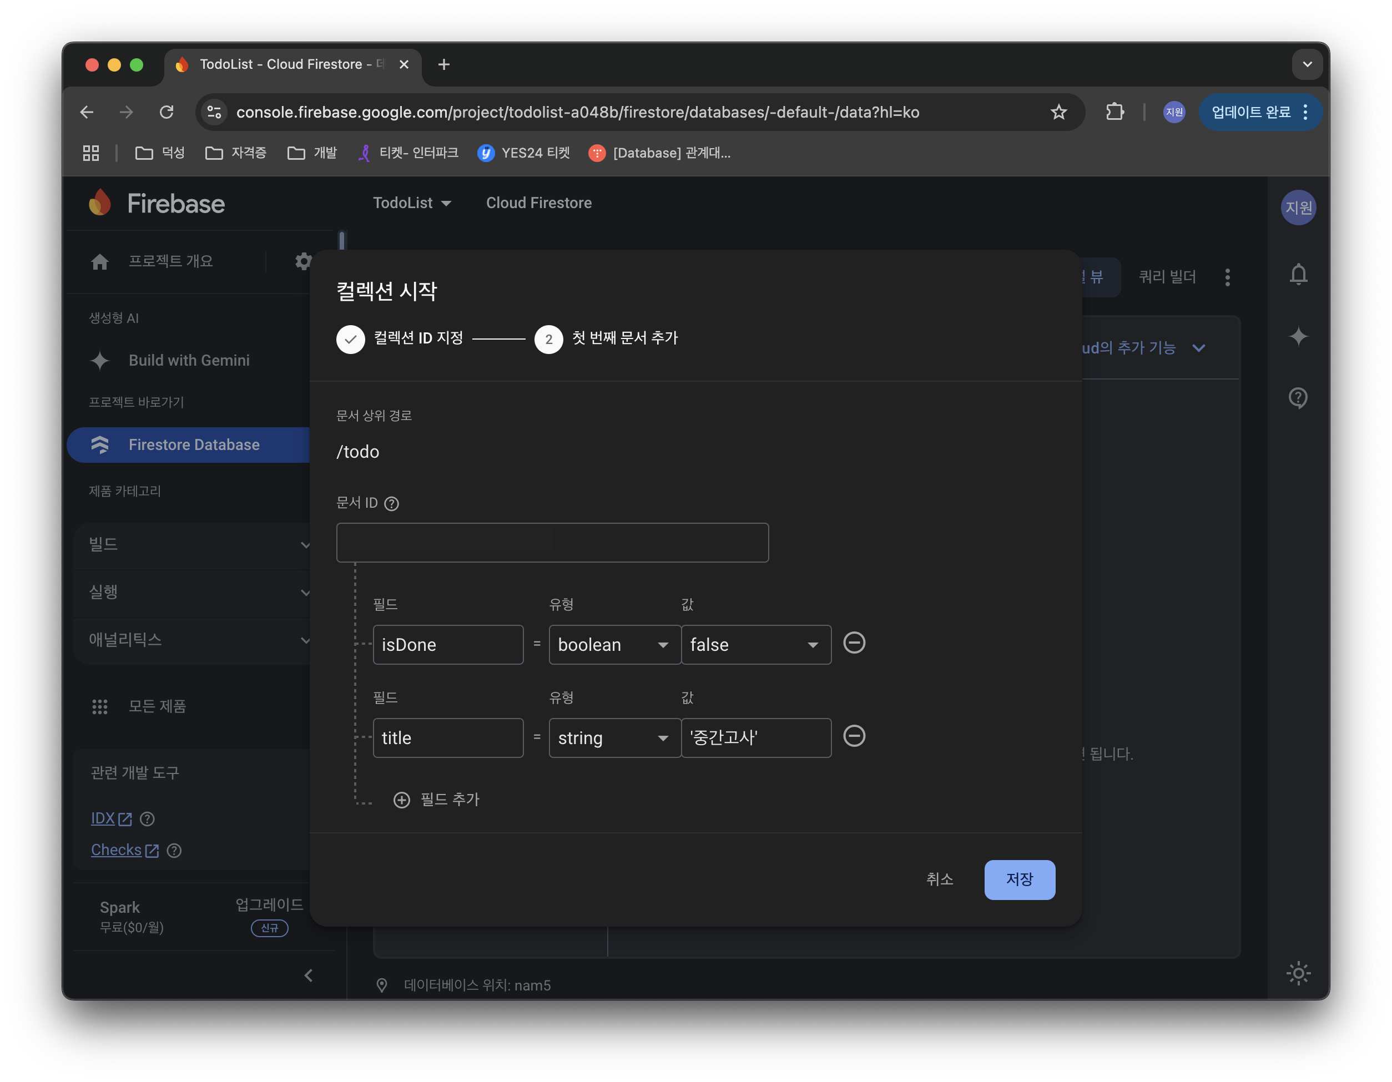Image resolution: width=1392 pixels, height=1082 pixels.
Task: Focus the 문서 ID input field
Action: pos(552,543)
